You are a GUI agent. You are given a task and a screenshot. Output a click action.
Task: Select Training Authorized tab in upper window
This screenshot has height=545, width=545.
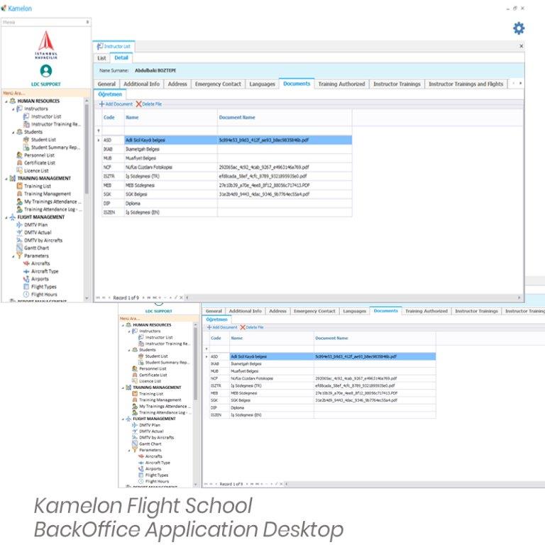[x=341, y=84]
